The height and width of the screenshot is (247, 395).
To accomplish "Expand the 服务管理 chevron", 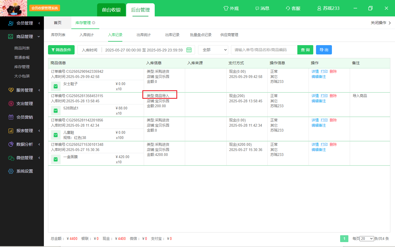I will coord(39,90).
